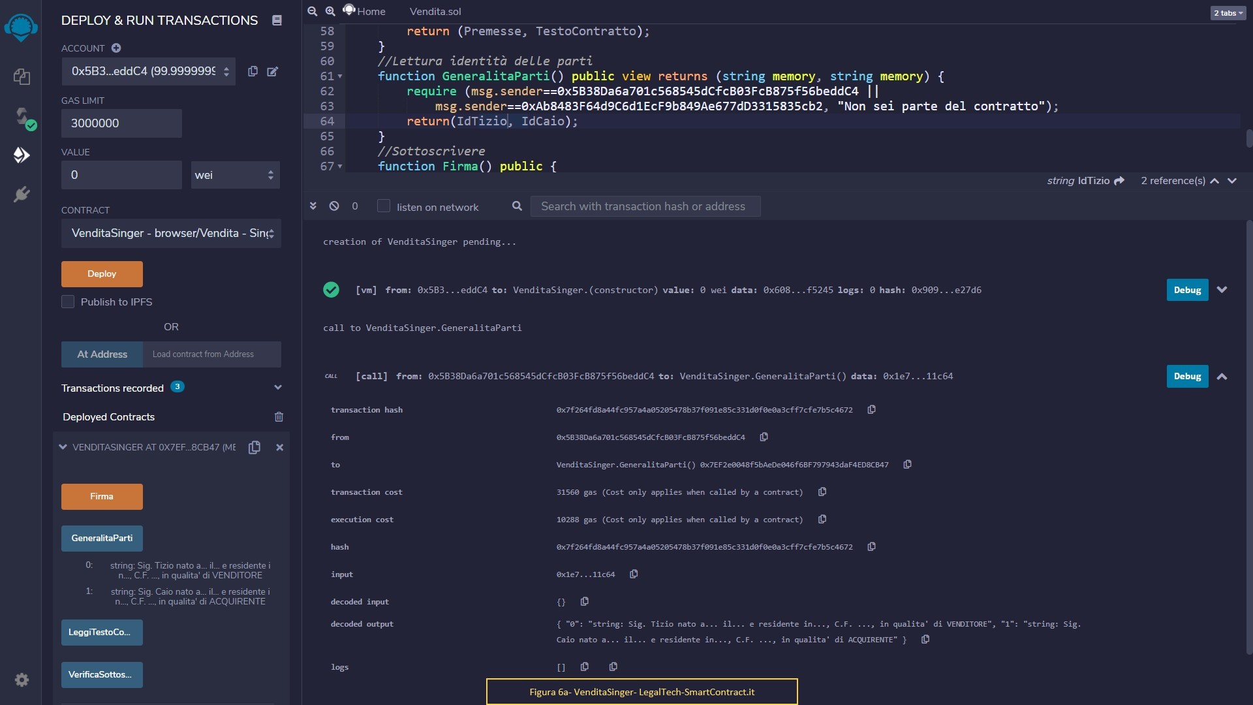Click the gas limit input field
This screenshot has width=1253, height=705.
pyautogui.click(x=121, y=123)
